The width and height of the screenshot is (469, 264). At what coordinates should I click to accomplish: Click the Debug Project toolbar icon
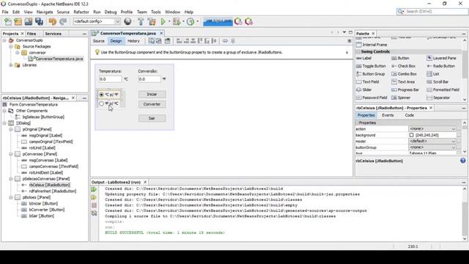(177, 21)
